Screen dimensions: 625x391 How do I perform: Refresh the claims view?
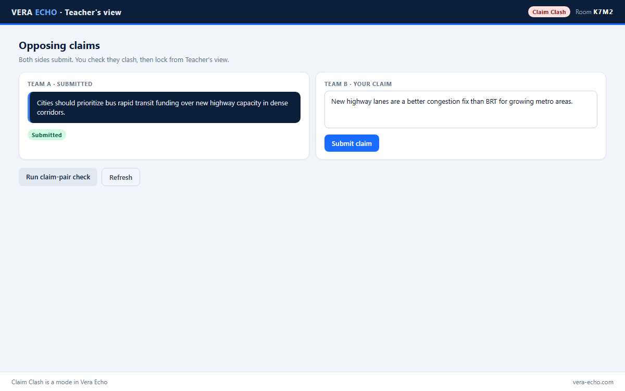(121, 177)
